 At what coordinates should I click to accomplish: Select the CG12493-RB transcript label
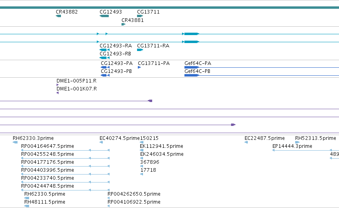point(115,54)
